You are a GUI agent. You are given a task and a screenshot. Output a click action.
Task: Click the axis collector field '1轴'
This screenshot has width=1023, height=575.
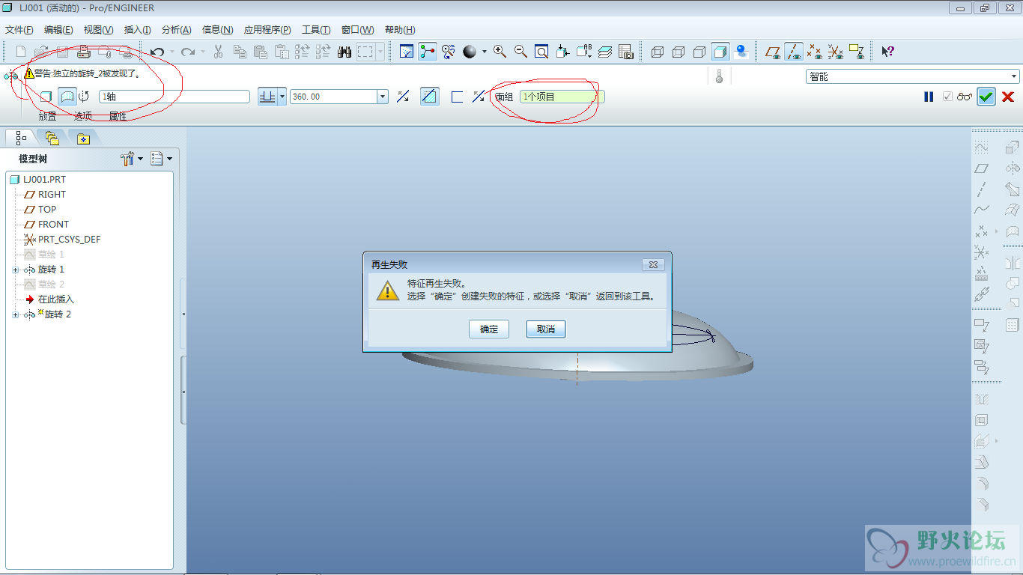174,97
